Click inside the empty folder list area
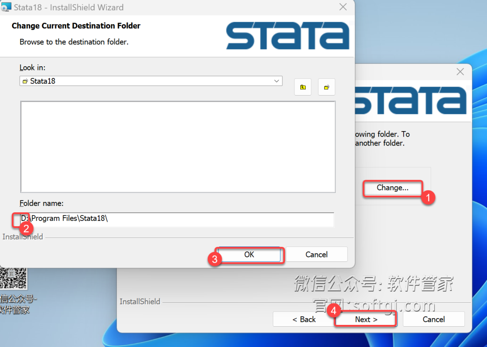487x347 pixels. [178, 146]
